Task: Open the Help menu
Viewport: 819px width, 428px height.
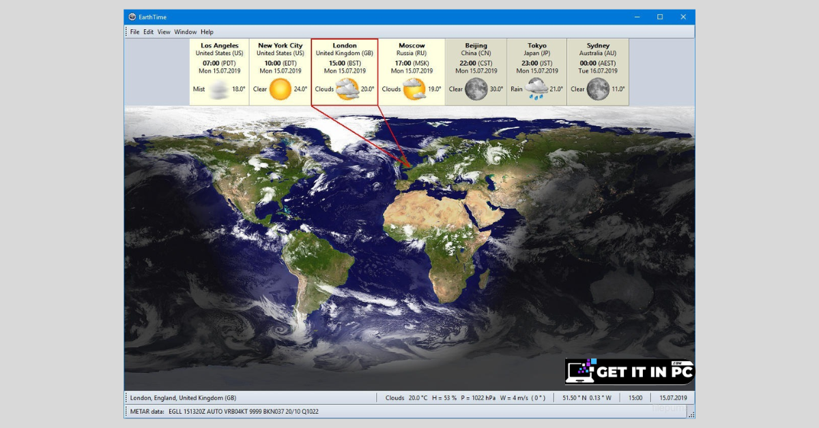Action: [207, 32]
